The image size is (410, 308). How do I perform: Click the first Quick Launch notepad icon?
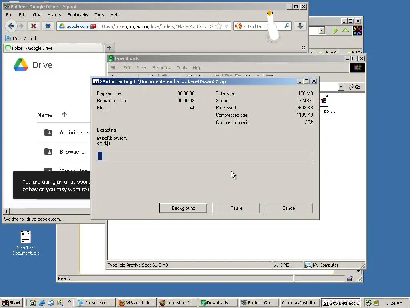(x=33, y=303)
